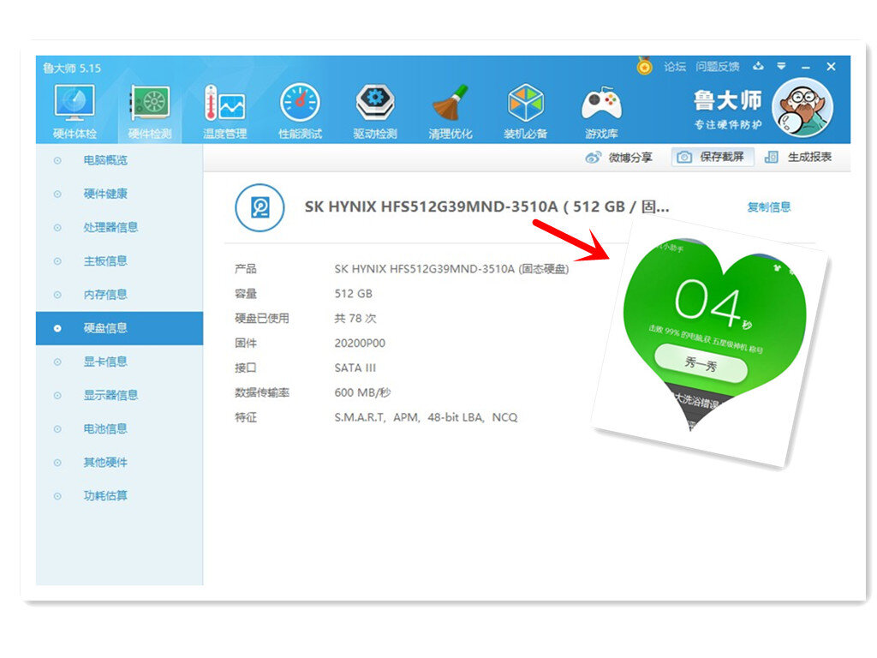The height and width of the screenshot is (658, 877).
Task: Click 复制信息 copy info link
Action: [769, 207]
